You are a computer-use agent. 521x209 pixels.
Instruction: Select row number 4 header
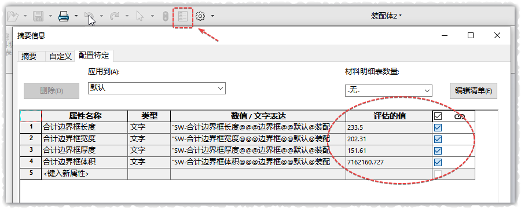click(31, 162)
